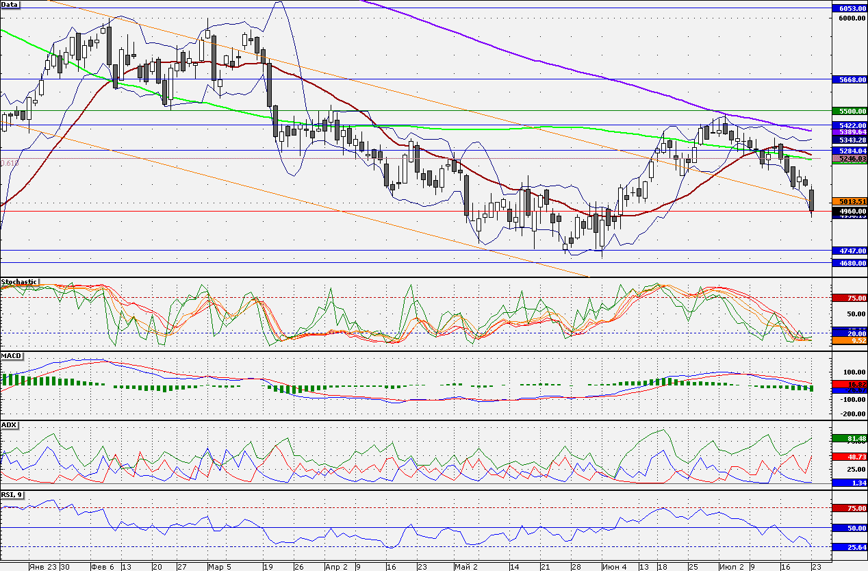Click the red 75.00 Stochastic level tag
868x571 pixels.
[850, 298]
